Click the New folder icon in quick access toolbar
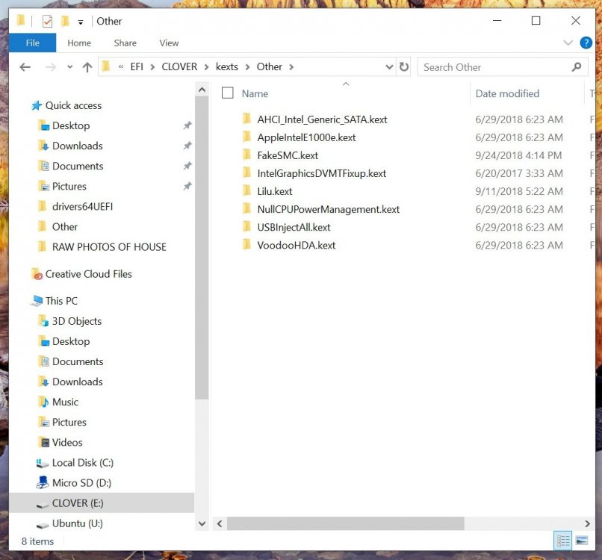This screenshot has width=602, height=560. click(x=66, y=21)
